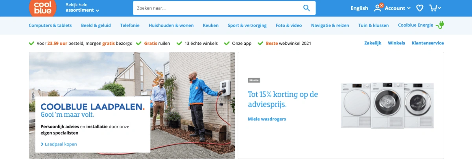Image resolution: width=472 pixels, height=160 pixels.
Task: Open the Miele wasdrogers link
Action: click(267, 119)
